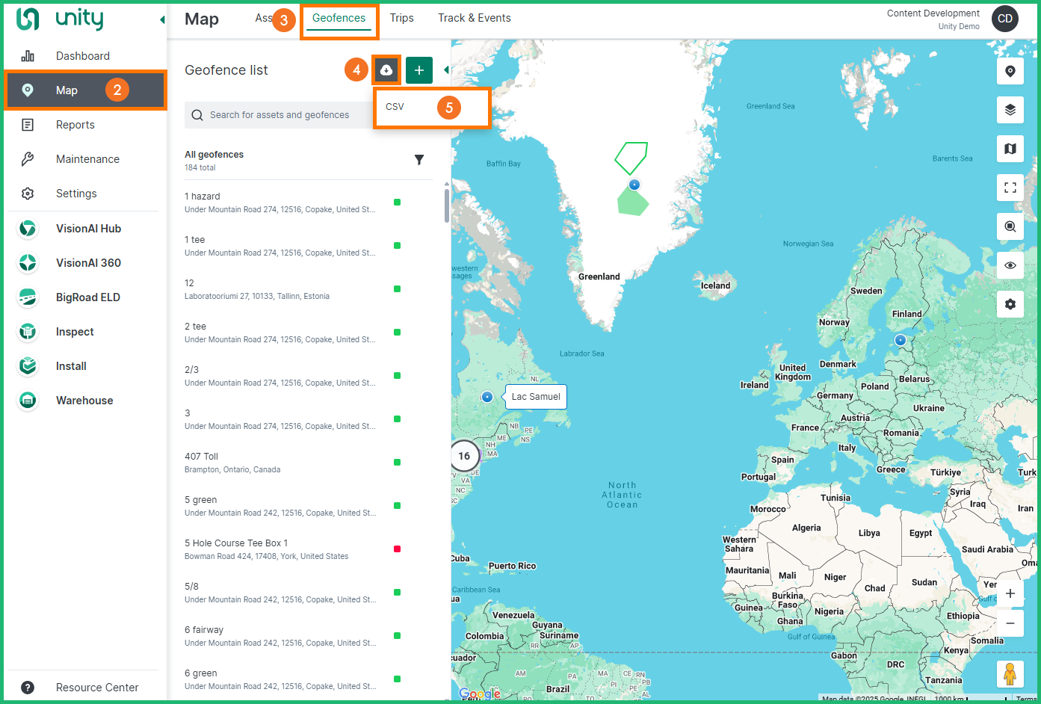Select the Street View pegman icon
Viewport: 1041px width, 704px height.
point(1009,673)
